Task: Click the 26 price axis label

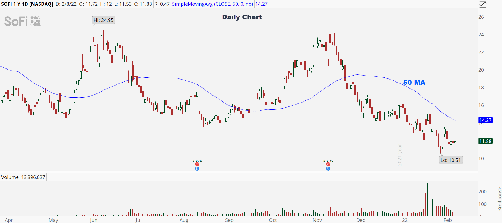Action: click(481, 17)
